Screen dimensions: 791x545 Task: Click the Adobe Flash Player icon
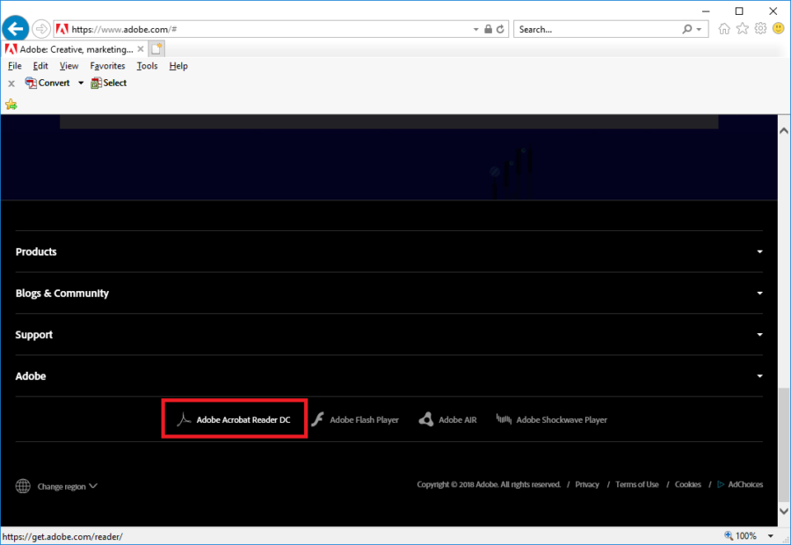(316, 419)
